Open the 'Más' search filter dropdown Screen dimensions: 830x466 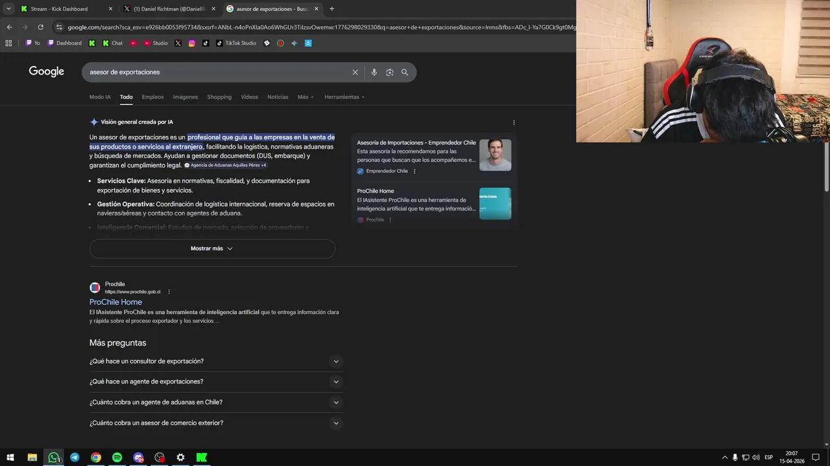pyautogui.click(x=305, y=97)
